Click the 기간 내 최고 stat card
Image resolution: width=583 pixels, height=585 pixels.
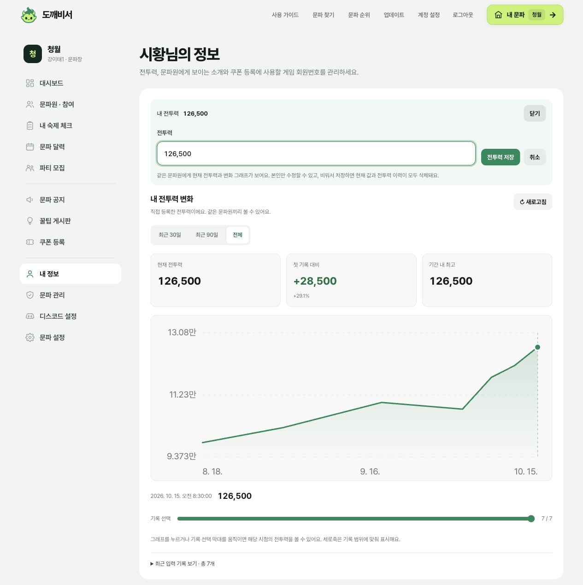[x=487, y=280]
